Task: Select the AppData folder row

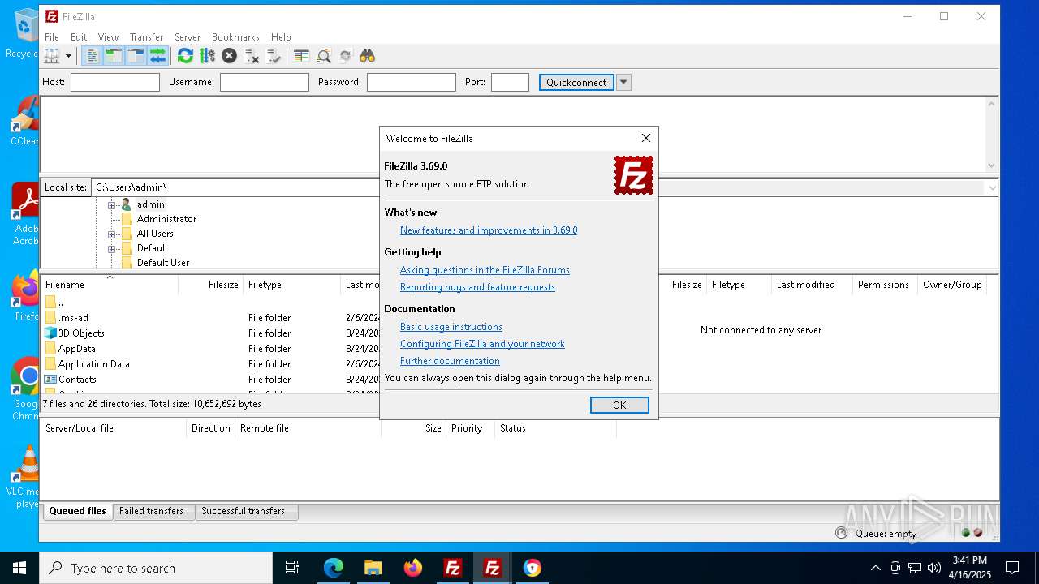Action: (x=209, y=349)
